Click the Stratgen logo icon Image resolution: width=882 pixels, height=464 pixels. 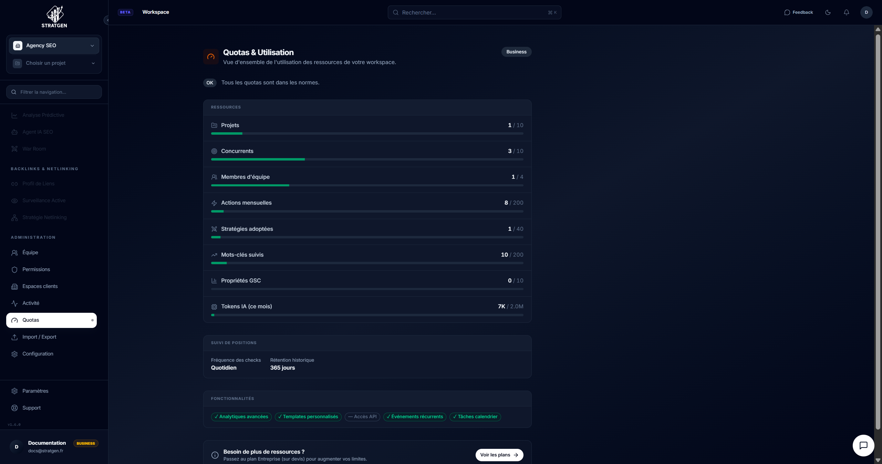click(x=55, y=14)
